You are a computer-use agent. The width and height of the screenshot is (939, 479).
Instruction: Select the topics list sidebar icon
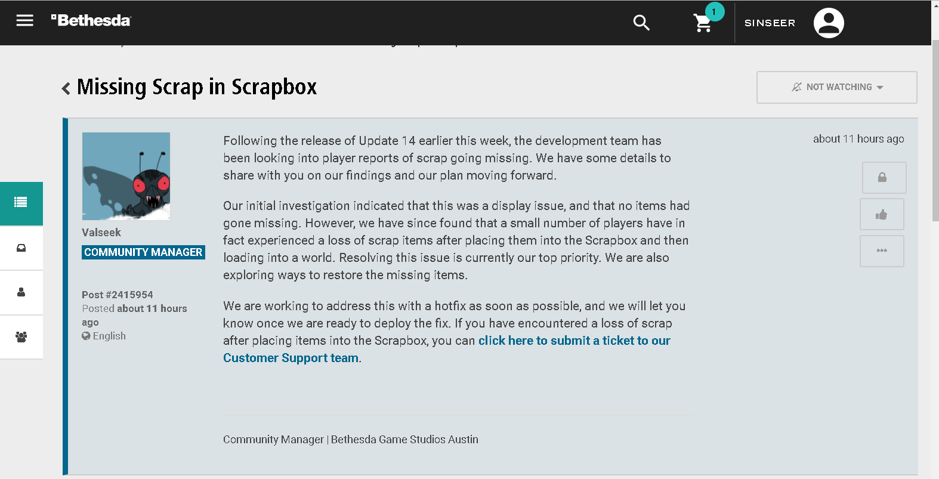tap(21, 203)
